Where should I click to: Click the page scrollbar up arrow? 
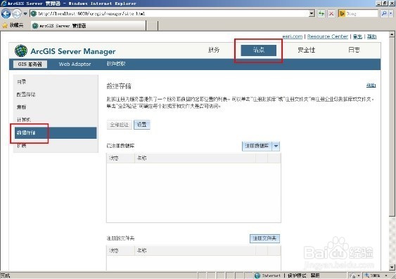392,34
